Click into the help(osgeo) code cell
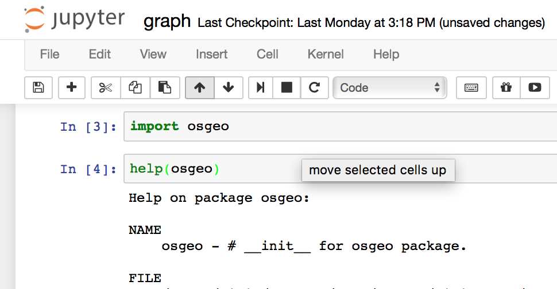557x289 pixels. 258,169
